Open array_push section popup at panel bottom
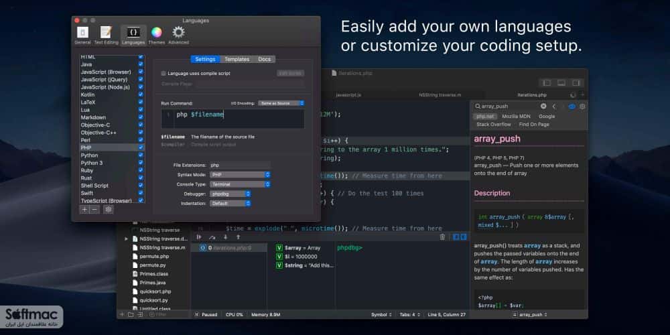 point(529,314)
